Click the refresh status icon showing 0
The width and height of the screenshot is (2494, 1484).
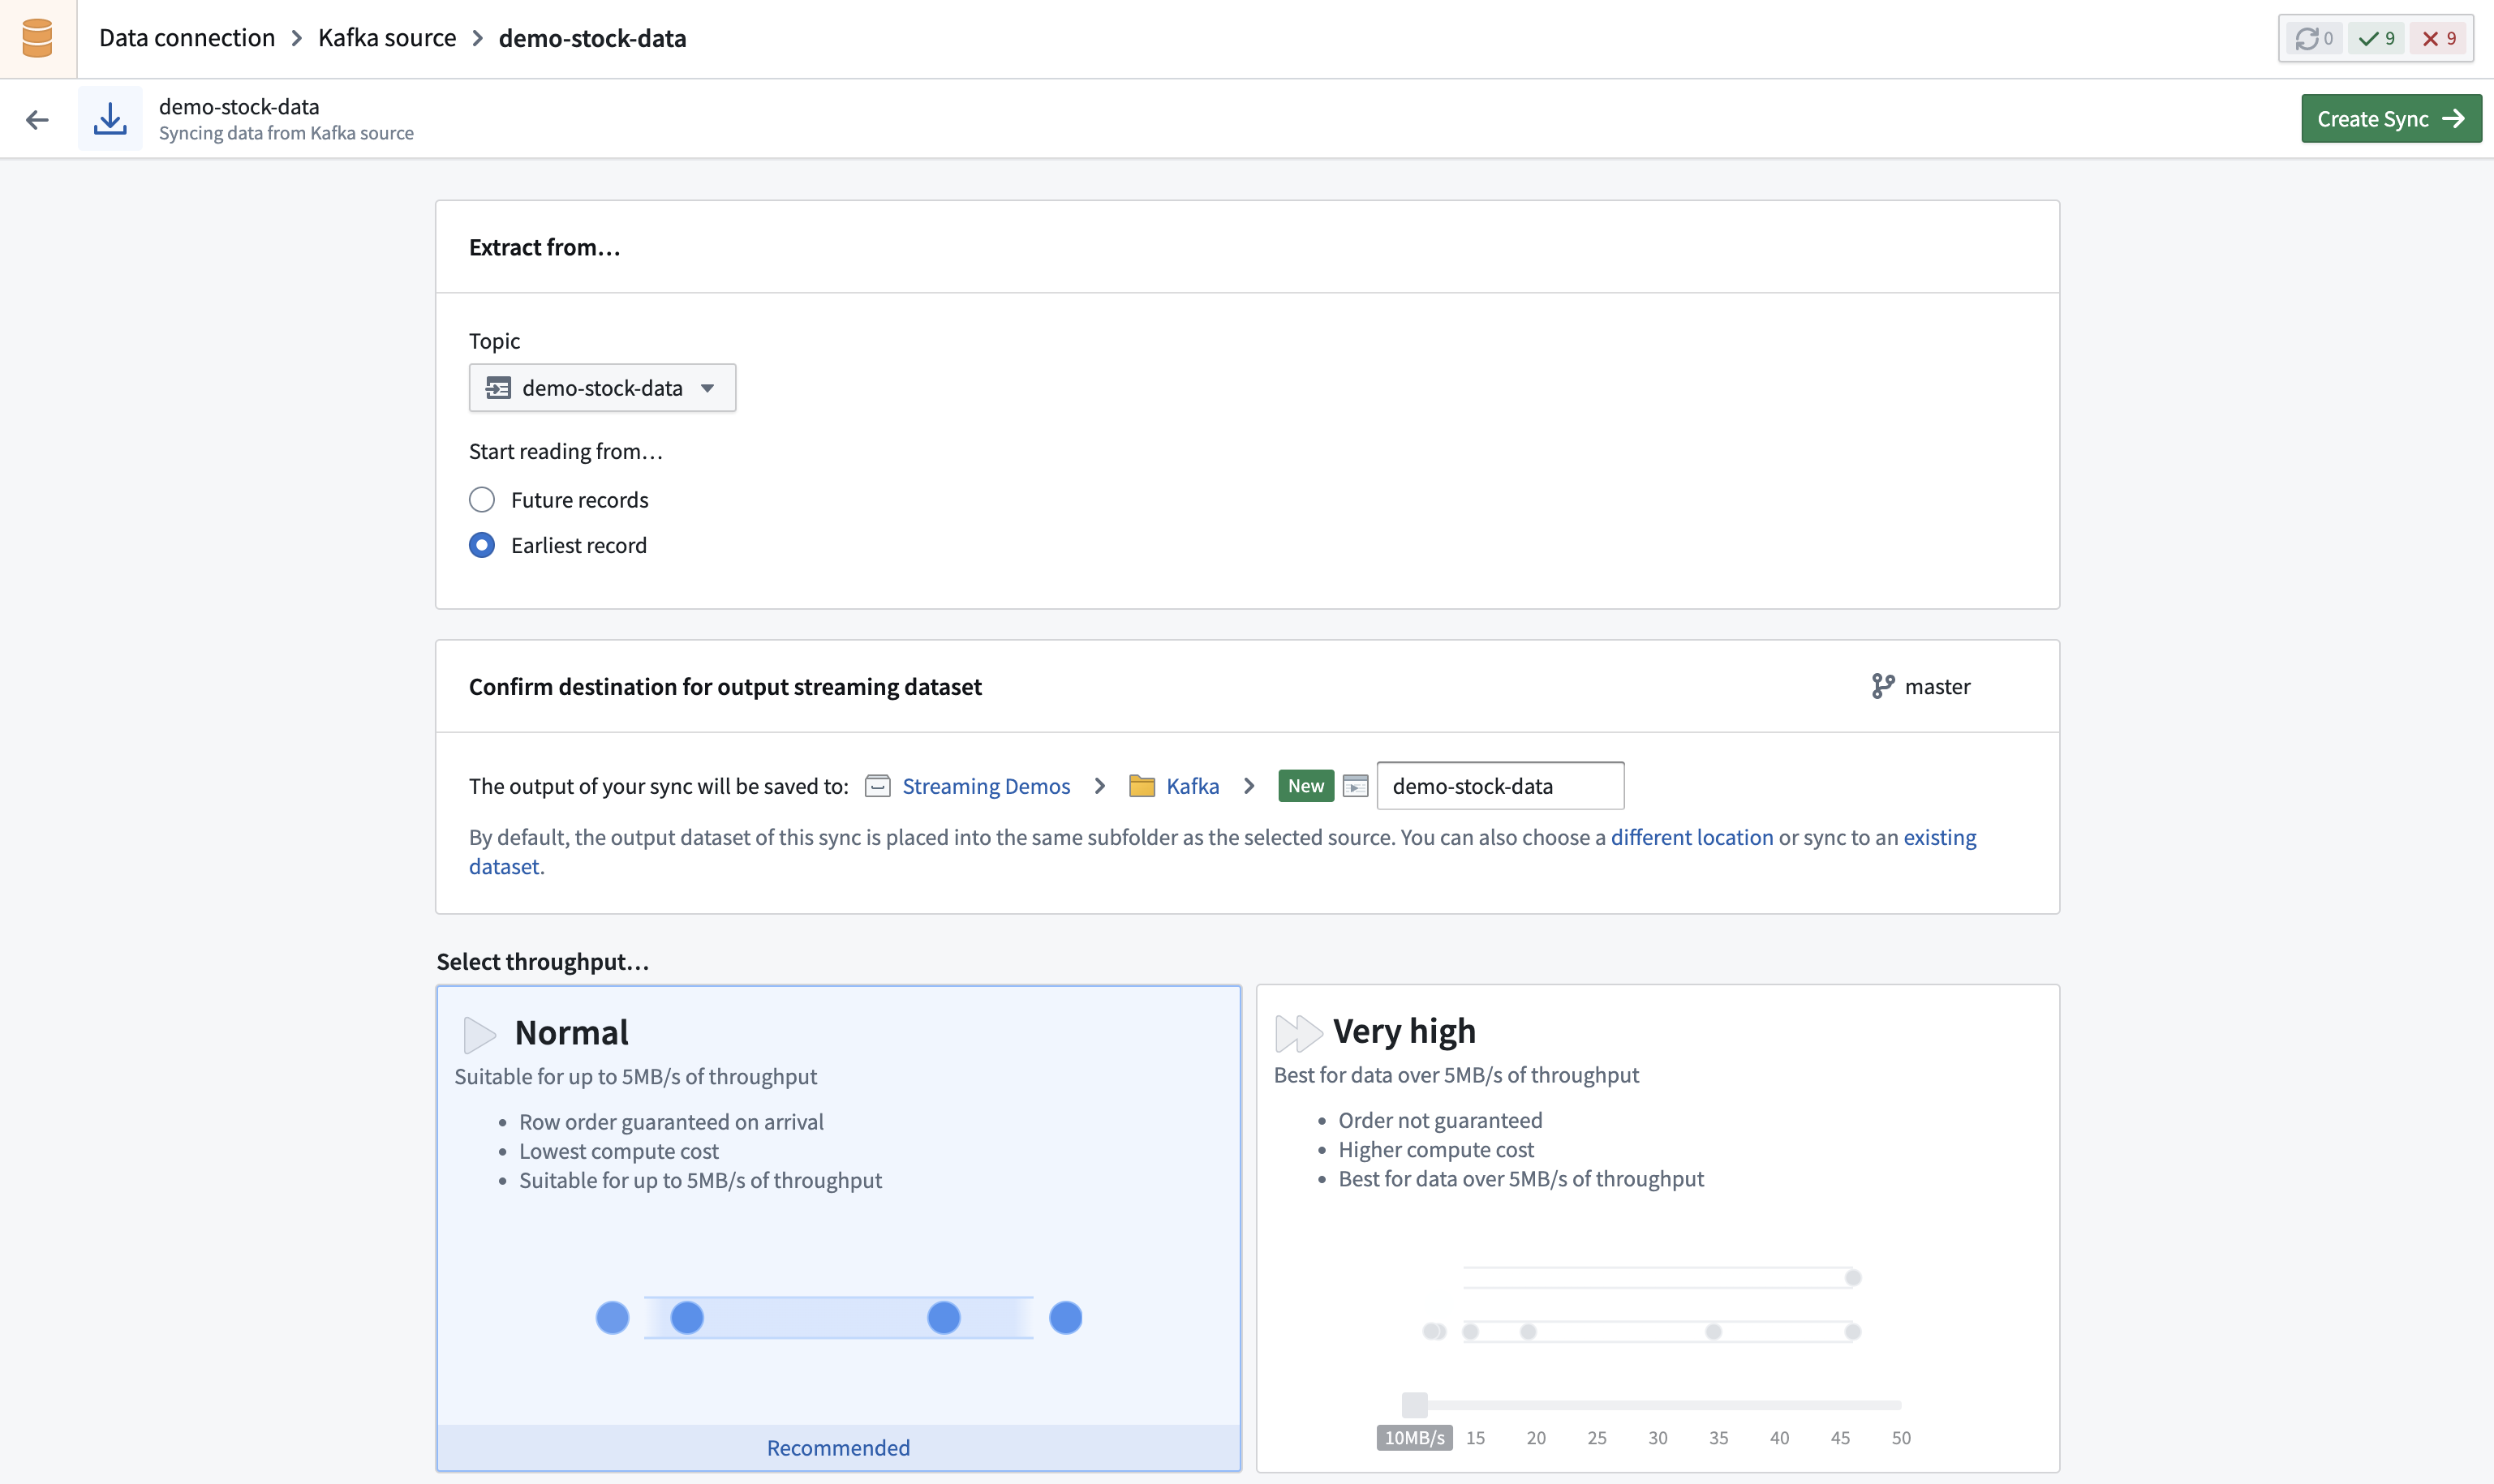(x=2312, y=38)
